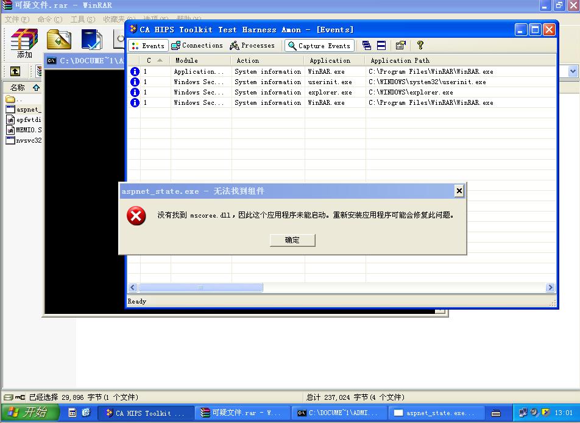Open the properties icon in HIPS toolbar
Screen dimensions: 580x423
click(401, 46)
